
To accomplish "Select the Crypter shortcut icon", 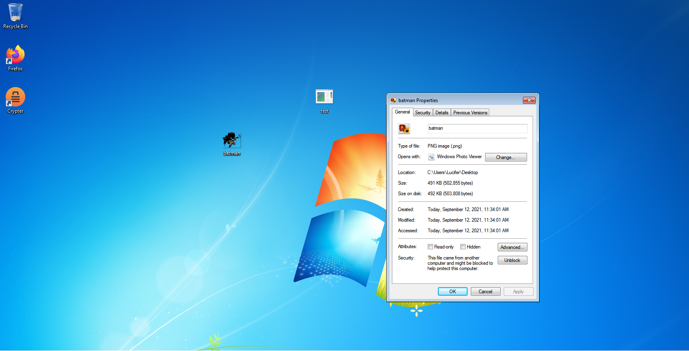I will click(15, 97).
